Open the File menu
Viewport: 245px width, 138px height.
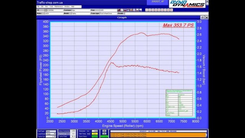pos(38,6)
